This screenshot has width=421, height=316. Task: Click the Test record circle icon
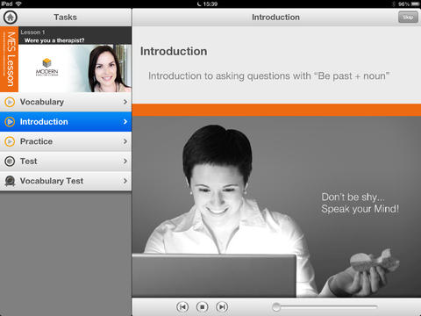[10, 162]
